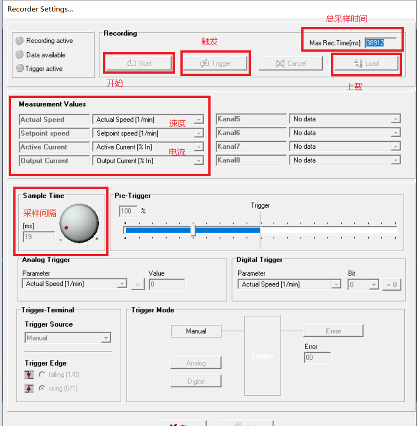Screen dimensions: 418x426
Task: Open the Actual Speed channel dropdown
Action: [198, 120]
